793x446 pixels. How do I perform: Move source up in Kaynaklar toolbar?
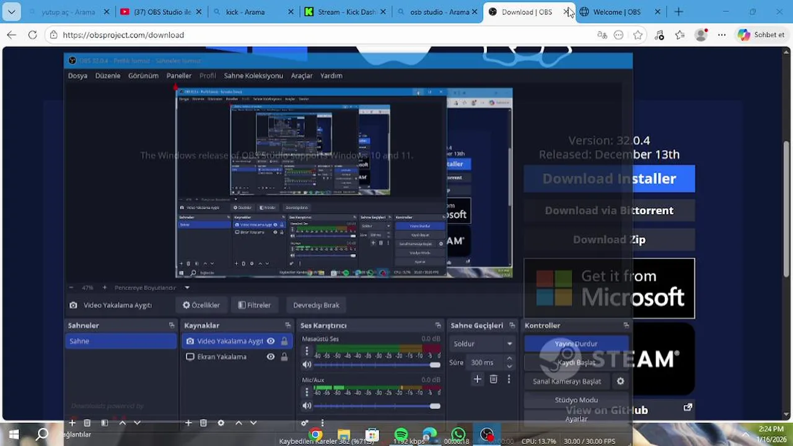(239, 422)
